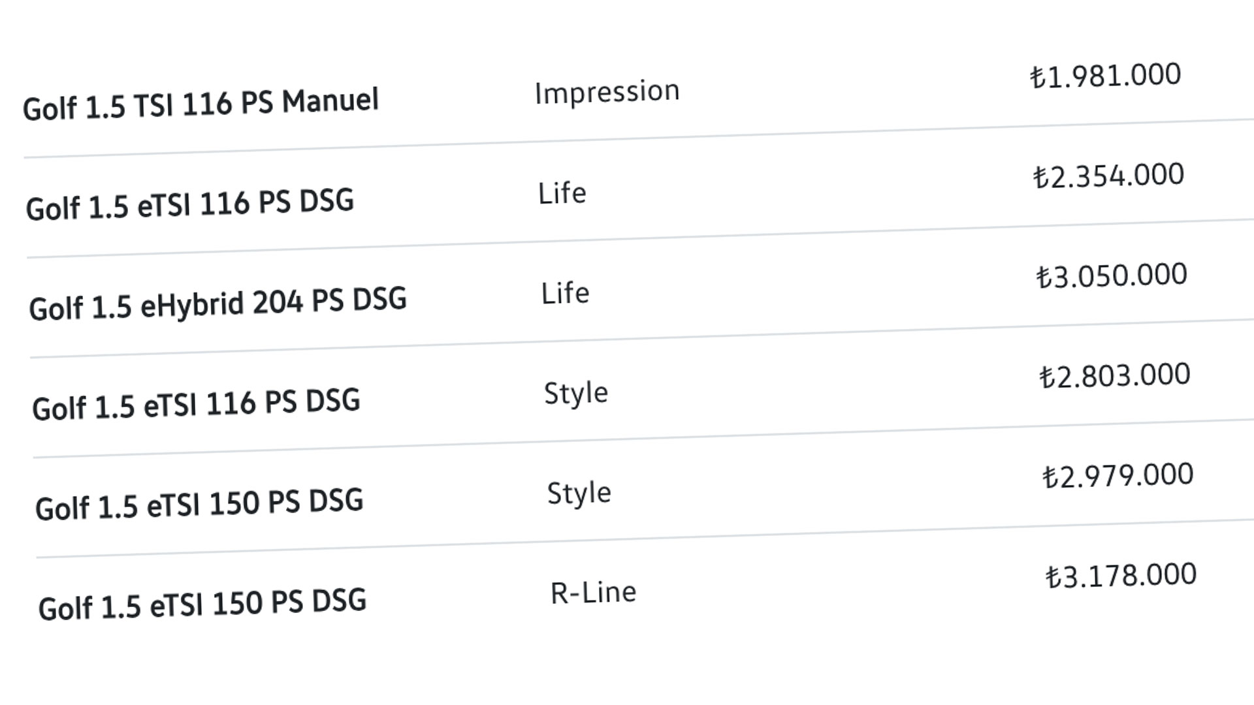Click the R-Line trim label
The image size is (1254, 705).
594,593
